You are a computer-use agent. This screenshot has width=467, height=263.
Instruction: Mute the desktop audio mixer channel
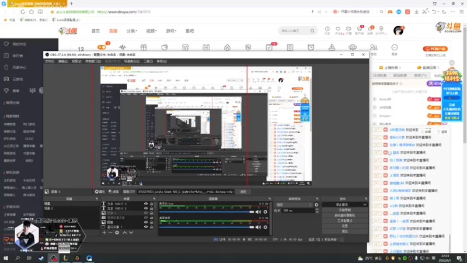[x=258, y=227]
